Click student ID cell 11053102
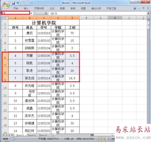 tap(44, 41)
